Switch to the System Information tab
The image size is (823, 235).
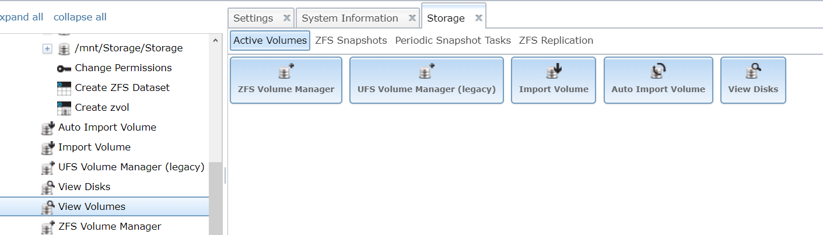click(349, 18)
